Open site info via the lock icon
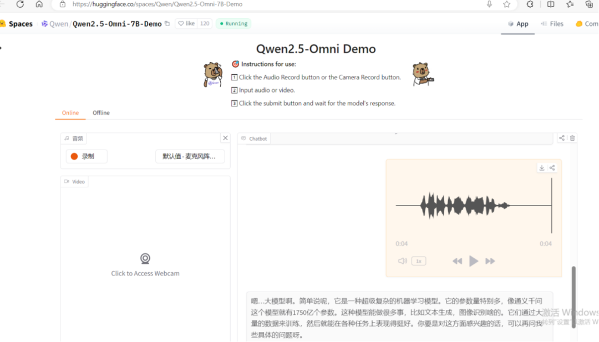 (63, 4)
